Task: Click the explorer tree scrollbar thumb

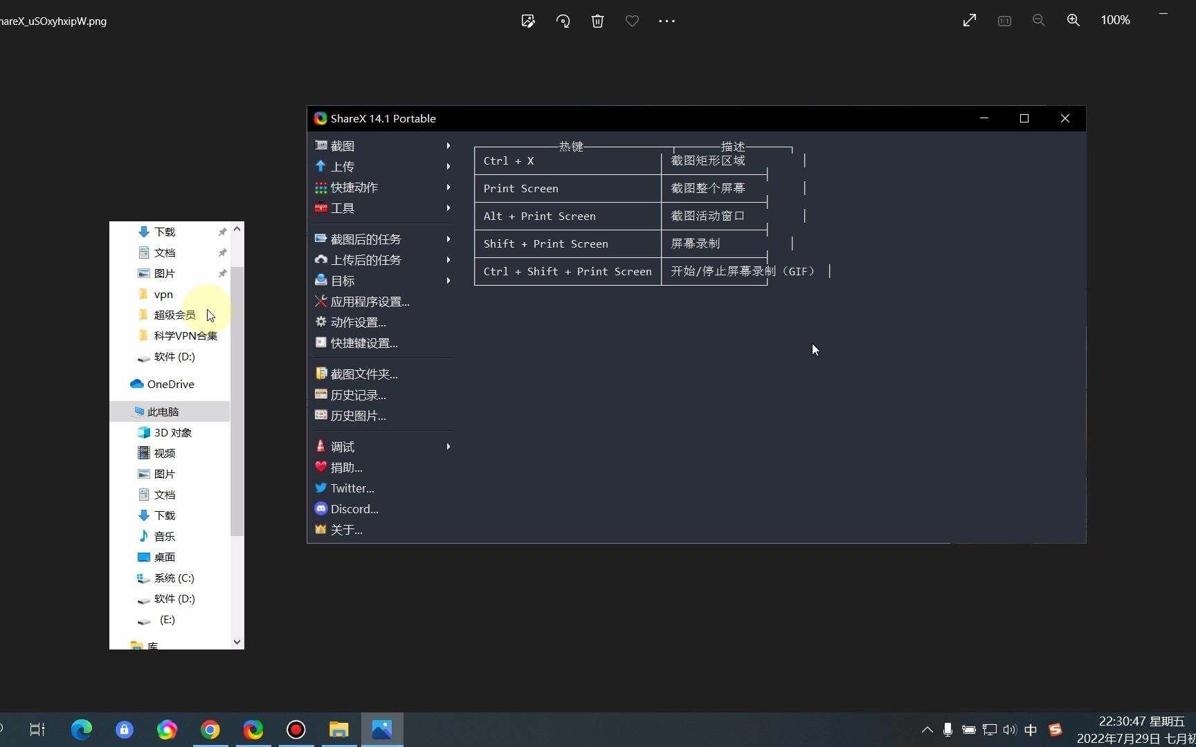Action: pyautogui.click(x=237, y=401)
